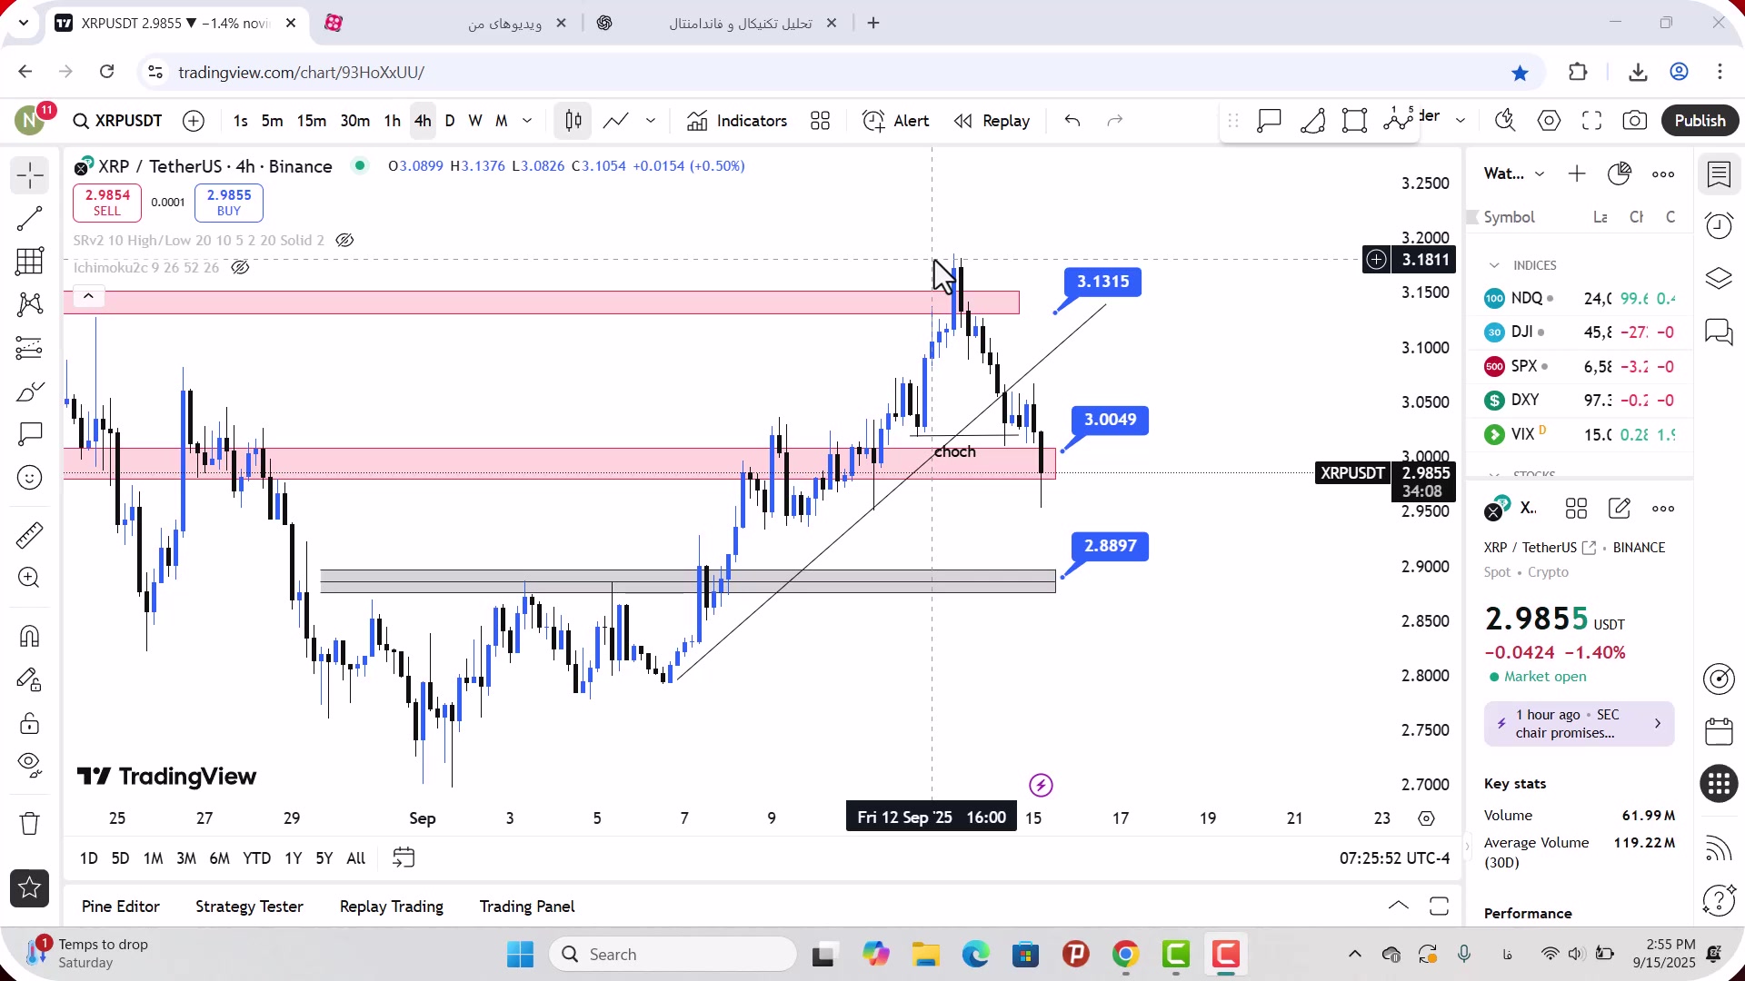Toggle lock all drawings

tap(29, 723)
